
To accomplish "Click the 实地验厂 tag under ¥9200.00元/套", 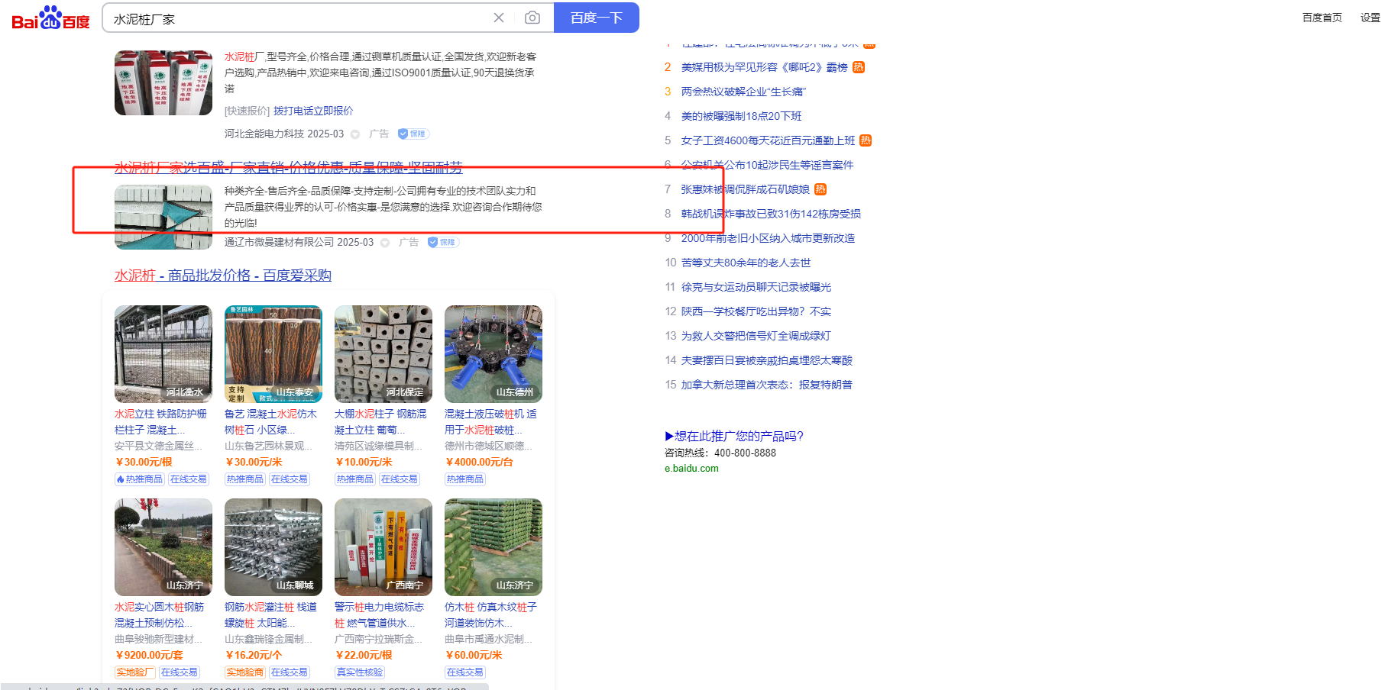I will click(x=135, y=672).
